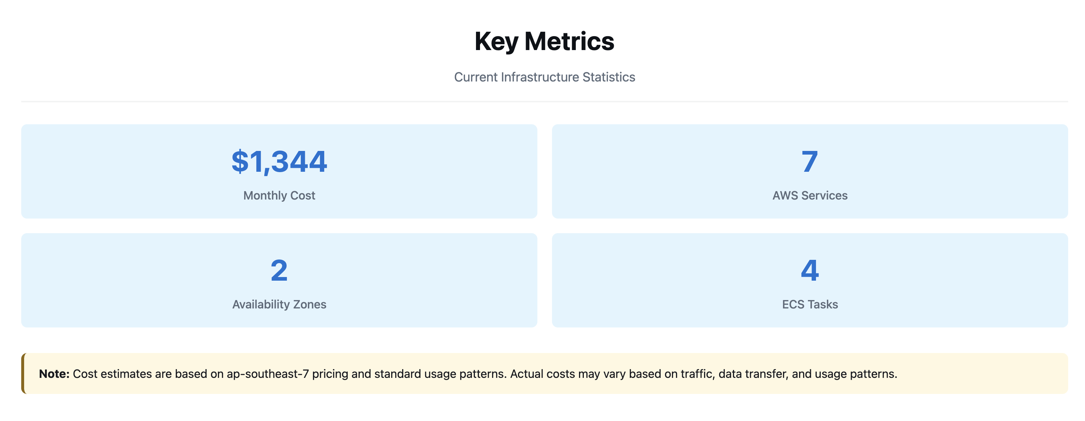Viewport: 1085px width, 421px height.
Task: Click the horizontal divider under the subtitle
Action: click(x=545, y=102)
